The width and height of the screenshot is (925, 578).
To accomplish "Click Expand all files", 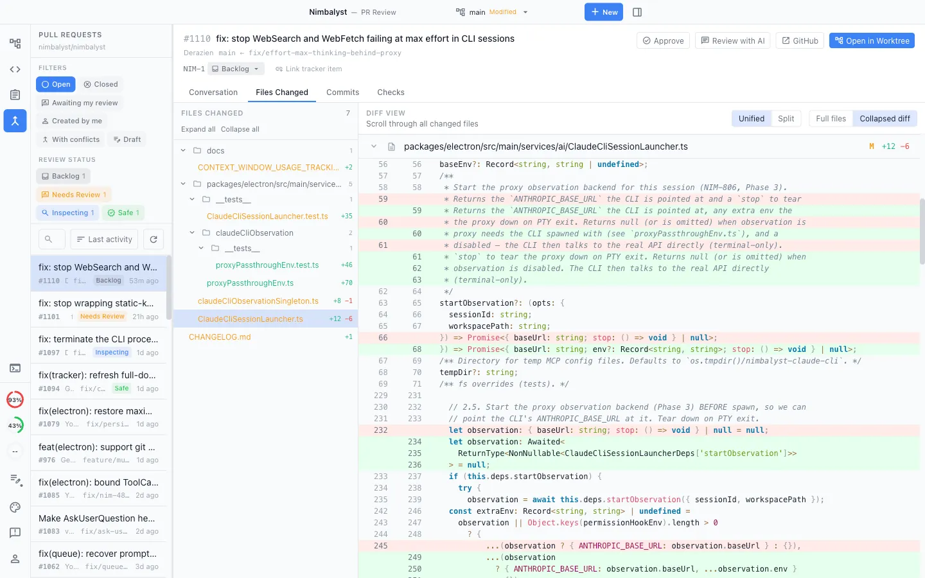I will tap(198, 129).
